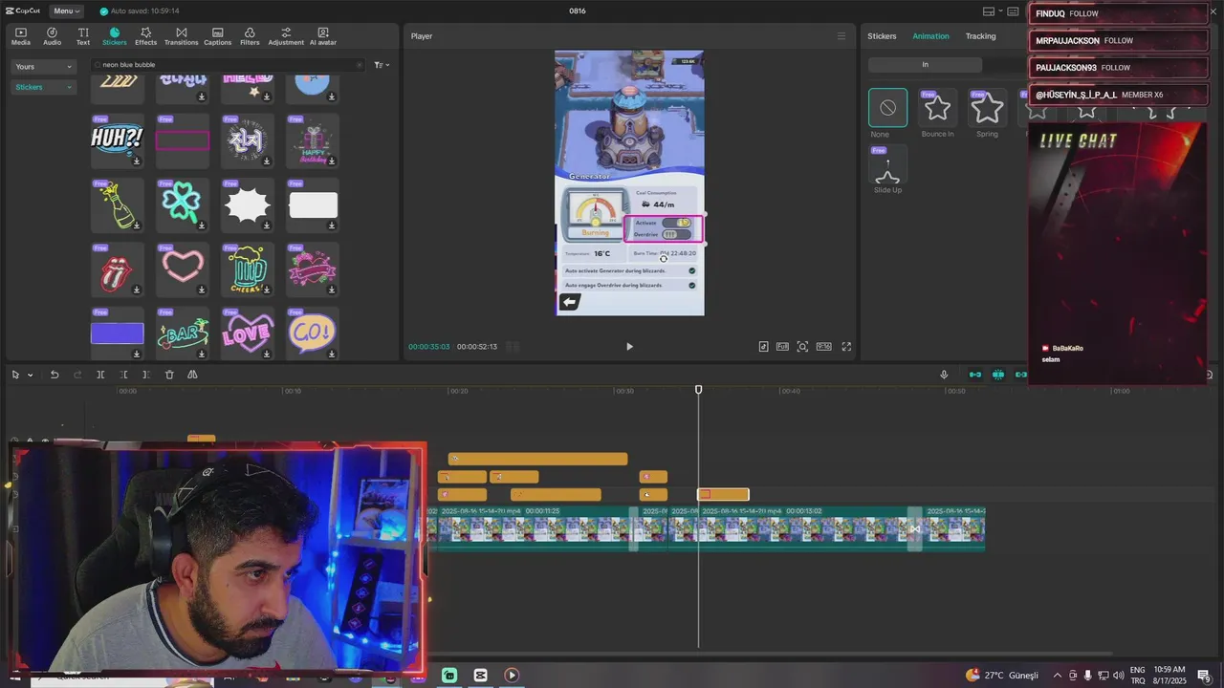Select the HUH?! sticker
Image resolution: width=1224 pixels, height=688 pixels.
117,140
